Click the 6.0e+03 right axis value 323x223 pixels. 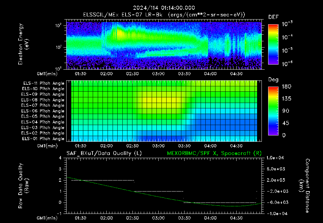pos(276,169)
